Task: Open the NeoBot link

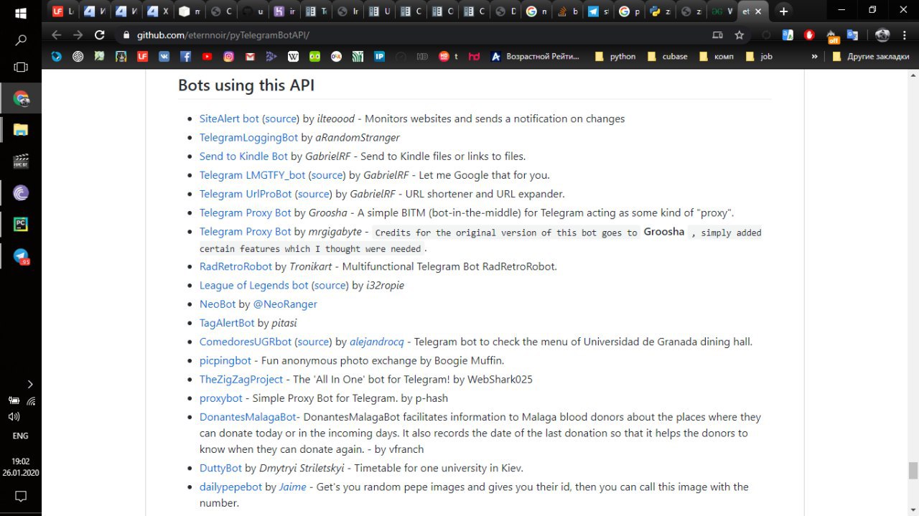Action: click(x=218, y=304)
